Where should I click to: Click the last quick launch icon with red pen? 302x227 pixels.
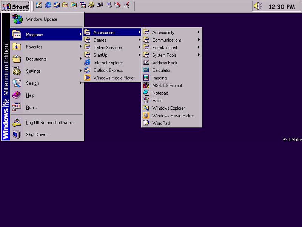point(126,5)
